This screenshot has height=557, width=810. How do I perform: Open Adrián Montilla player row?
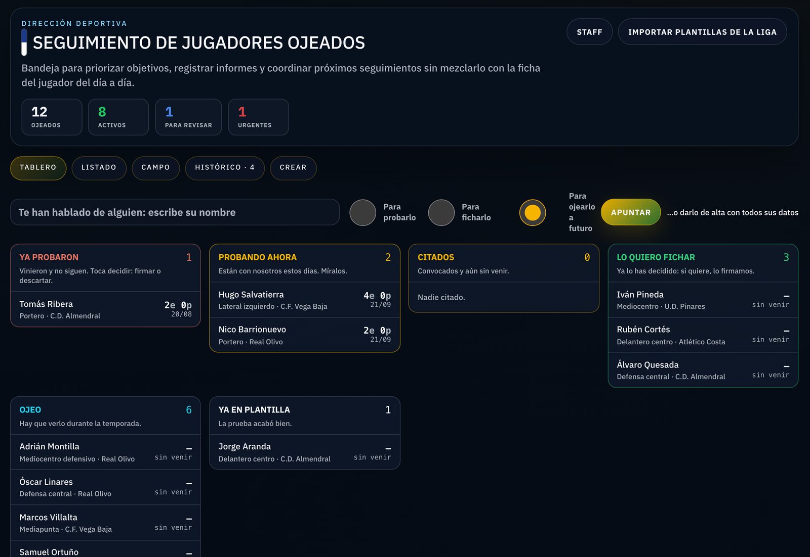click(x=105, y=452)
